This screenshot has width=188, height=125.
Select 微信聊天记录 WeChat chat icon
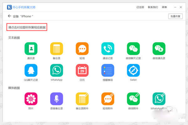coord(133,49)
